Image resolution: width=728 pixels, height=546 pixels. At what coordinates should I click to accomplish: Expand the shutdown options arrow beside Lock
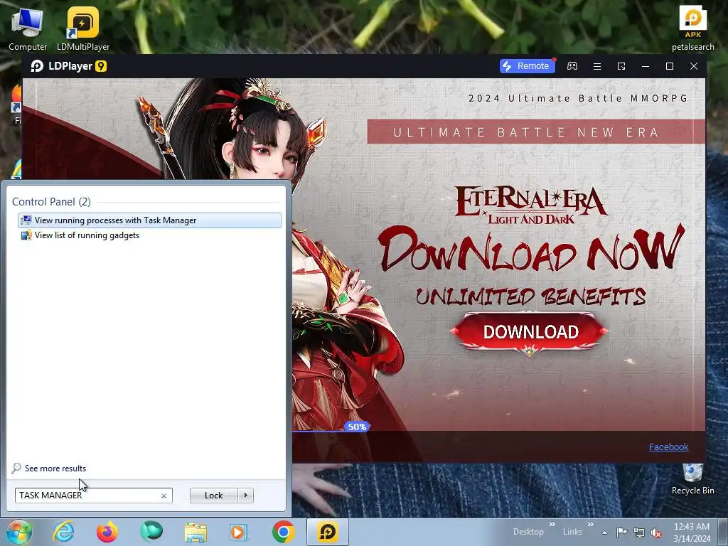pyautogui.click(x=245, y=496)
